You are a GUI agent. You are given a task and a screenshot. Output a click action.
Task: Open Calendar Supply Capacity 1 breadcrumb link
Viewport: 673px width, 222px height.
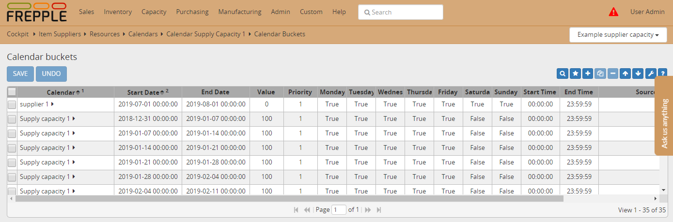[206, 34]
